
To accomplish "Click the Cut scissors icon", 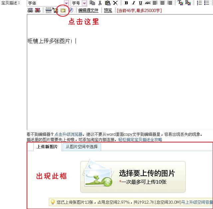I will 100,3.
